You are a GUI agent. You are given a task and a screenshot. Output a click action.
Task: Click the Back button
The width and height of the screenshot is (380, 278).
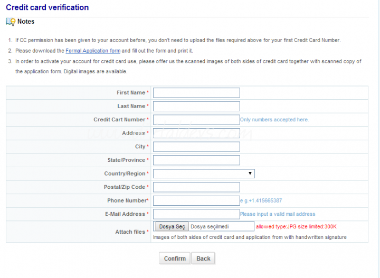coord(203,258)
